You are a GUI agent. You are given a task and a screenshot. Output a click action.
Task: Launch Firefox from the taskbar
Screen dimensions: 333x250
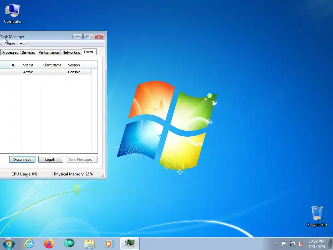[49, 243]
